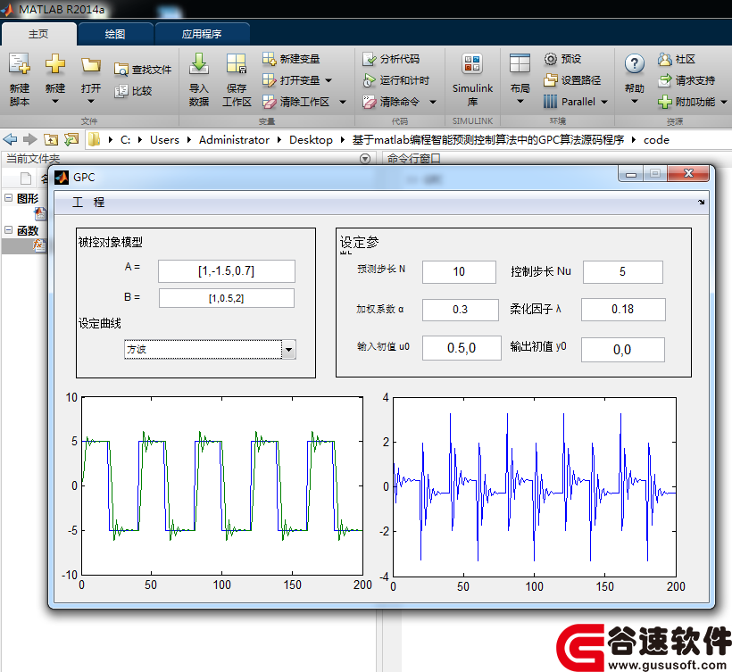This screenshot has height=672, width=732.
Task: Expand the Clear Workspace (清除工作区) arrow
Action: coord(343,102)
